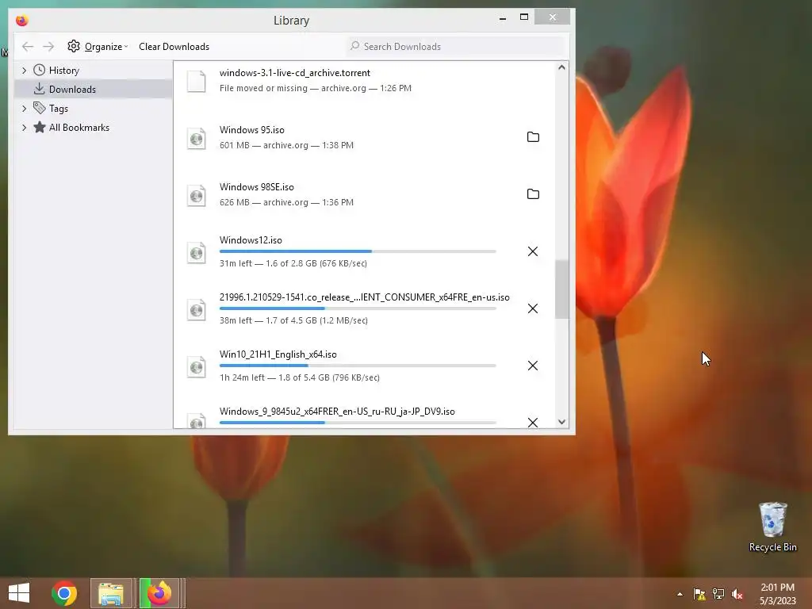Select Tags in the Library sidebar
The image size is (812, 609).
pos(94,108)
